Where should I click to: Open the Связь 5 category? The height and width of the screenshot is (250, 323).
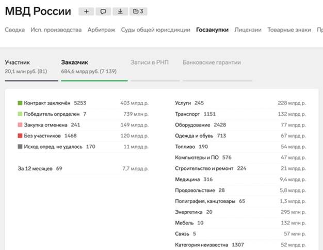tap(240, 234)
